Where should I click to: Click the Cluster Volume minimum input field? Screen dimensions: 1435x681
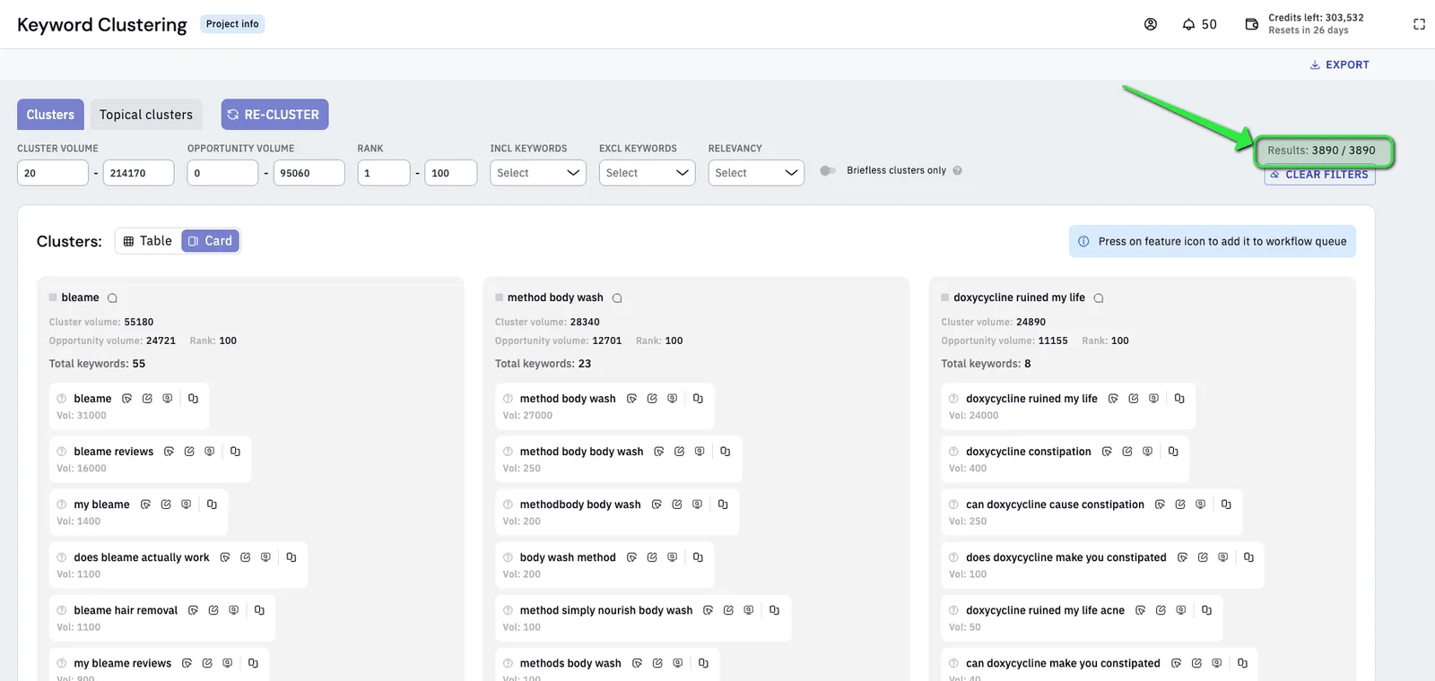coord(53,173)
